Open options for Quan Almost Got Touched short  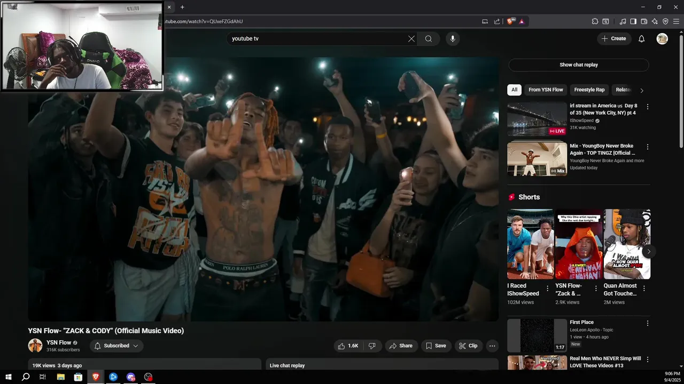point(644,289)
